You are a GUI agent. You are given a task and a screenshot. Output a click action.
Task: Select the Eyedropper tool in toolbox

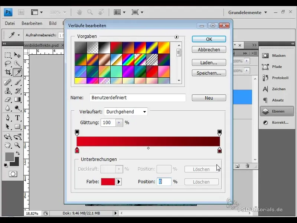(17, 72)
